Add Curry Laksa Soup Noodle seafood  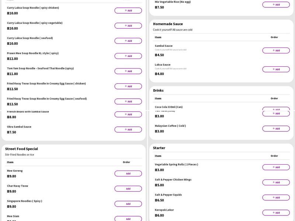(x=128, y=41)
